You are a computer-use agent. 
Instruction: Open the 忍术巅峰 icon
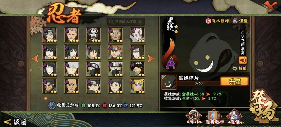coord(217,21)
